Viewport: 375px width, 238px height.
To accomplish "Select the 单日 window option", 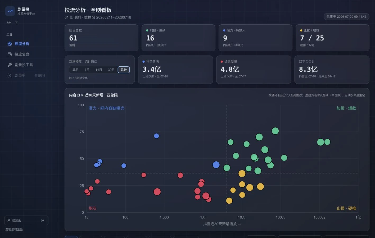I will click(76, 70).
